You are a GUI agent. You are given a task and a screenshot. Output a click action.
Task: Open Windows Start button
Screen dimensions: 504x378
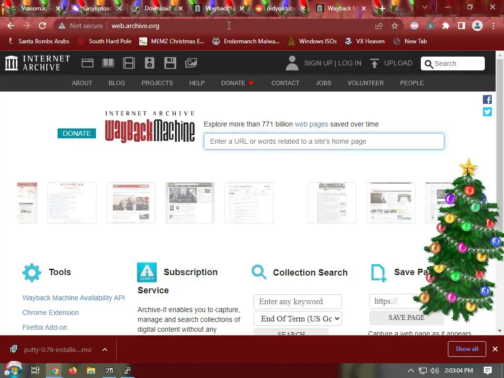(12, 370)
